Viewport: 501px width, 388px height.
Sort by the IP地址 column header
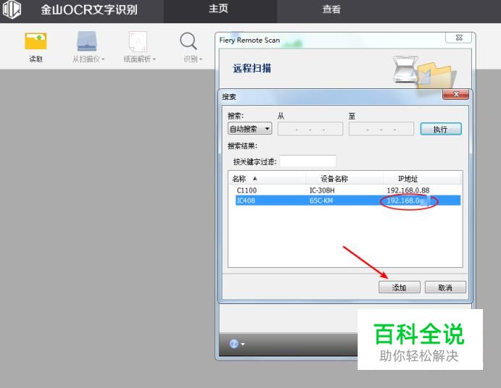coord(422,179)
